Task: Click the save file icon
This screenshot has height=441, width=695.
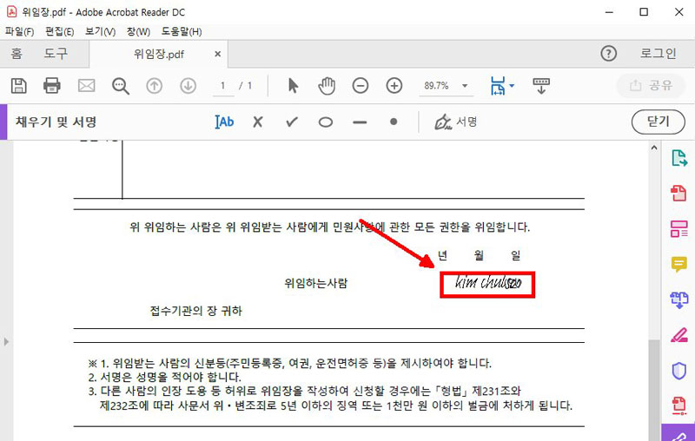Action: pyautogui.click(x=18, y=86)
